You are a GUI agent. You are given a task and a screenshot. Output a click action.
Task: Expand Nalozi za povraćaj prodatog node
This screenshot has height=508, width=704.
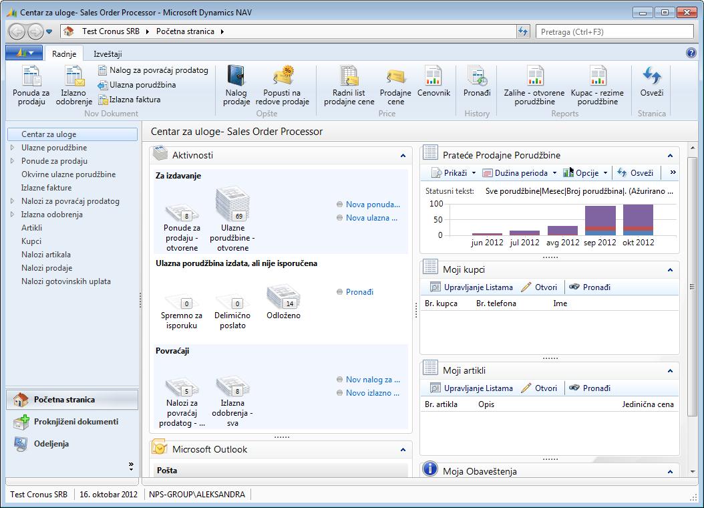pos(12,201)
